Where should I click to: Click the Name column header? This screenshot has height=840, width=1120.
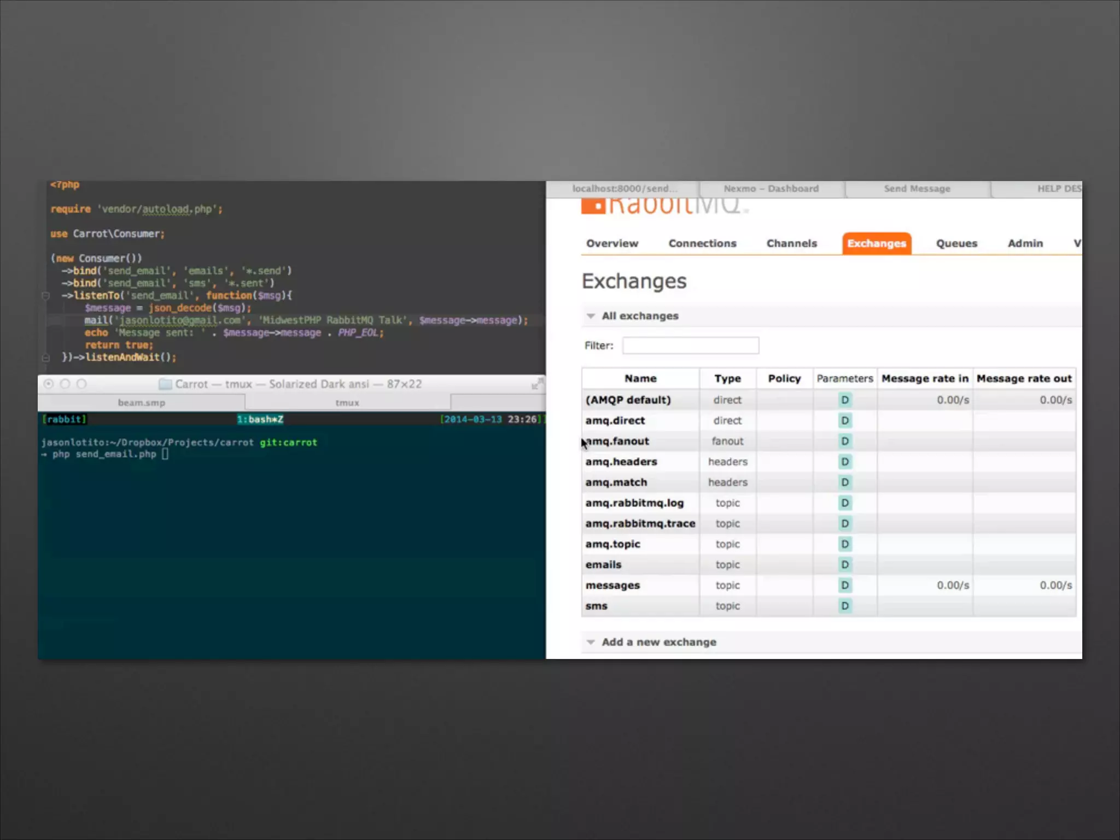(640, 378)
